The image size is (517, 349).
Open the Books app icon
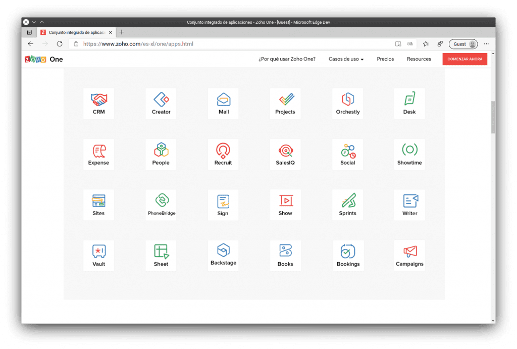[285, 256]
